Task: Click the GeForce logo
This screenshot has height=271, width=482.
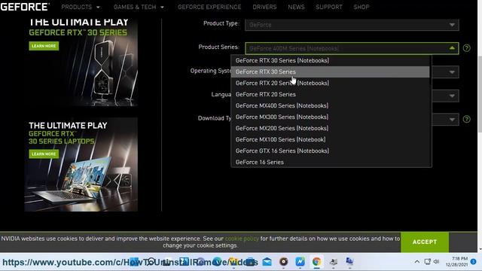Action: pos(25,7)
